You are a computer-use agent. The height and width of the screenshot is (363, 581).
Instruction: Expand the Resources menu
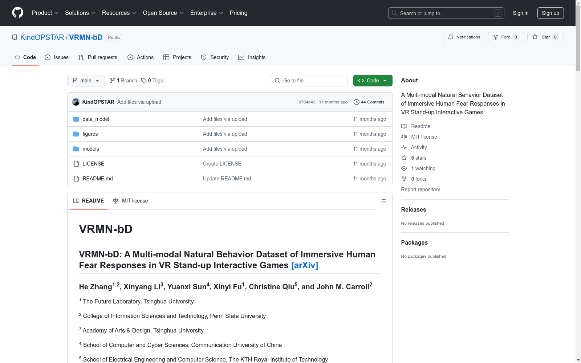pos(119,13)
